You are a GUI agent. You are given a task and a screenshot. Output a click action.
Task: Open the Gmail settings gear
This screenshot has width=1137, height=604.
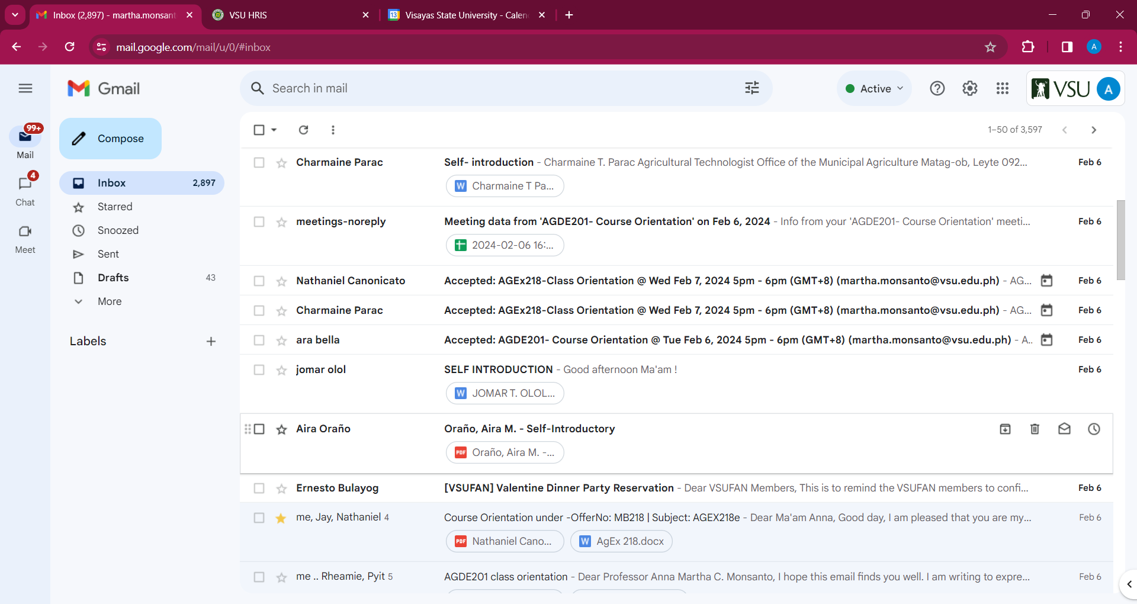[x=969, y=88]
